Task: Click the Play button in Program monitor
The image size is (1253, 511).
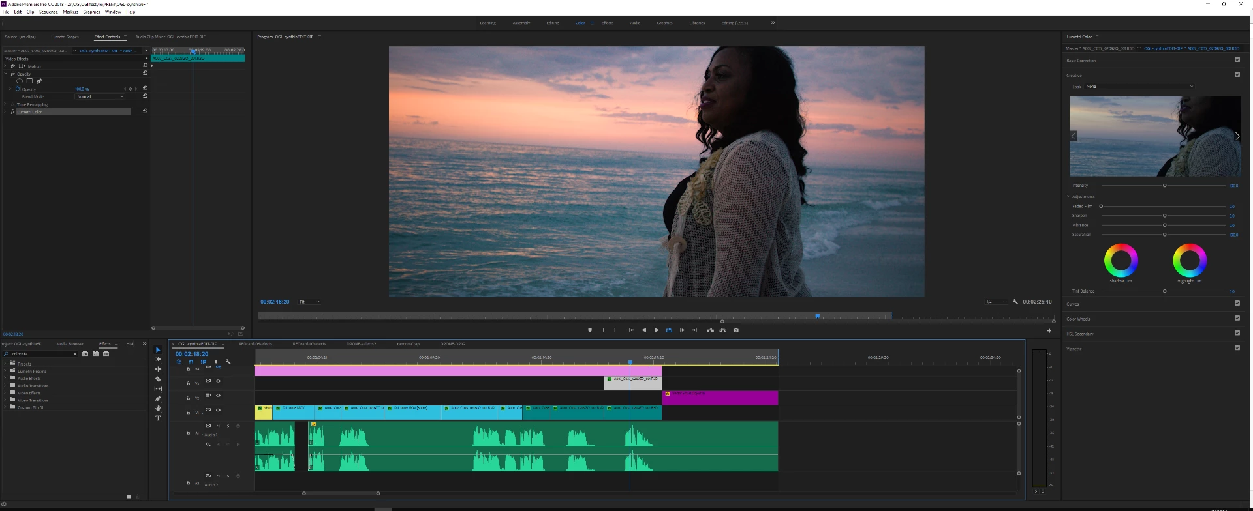Action: (657, 330)
